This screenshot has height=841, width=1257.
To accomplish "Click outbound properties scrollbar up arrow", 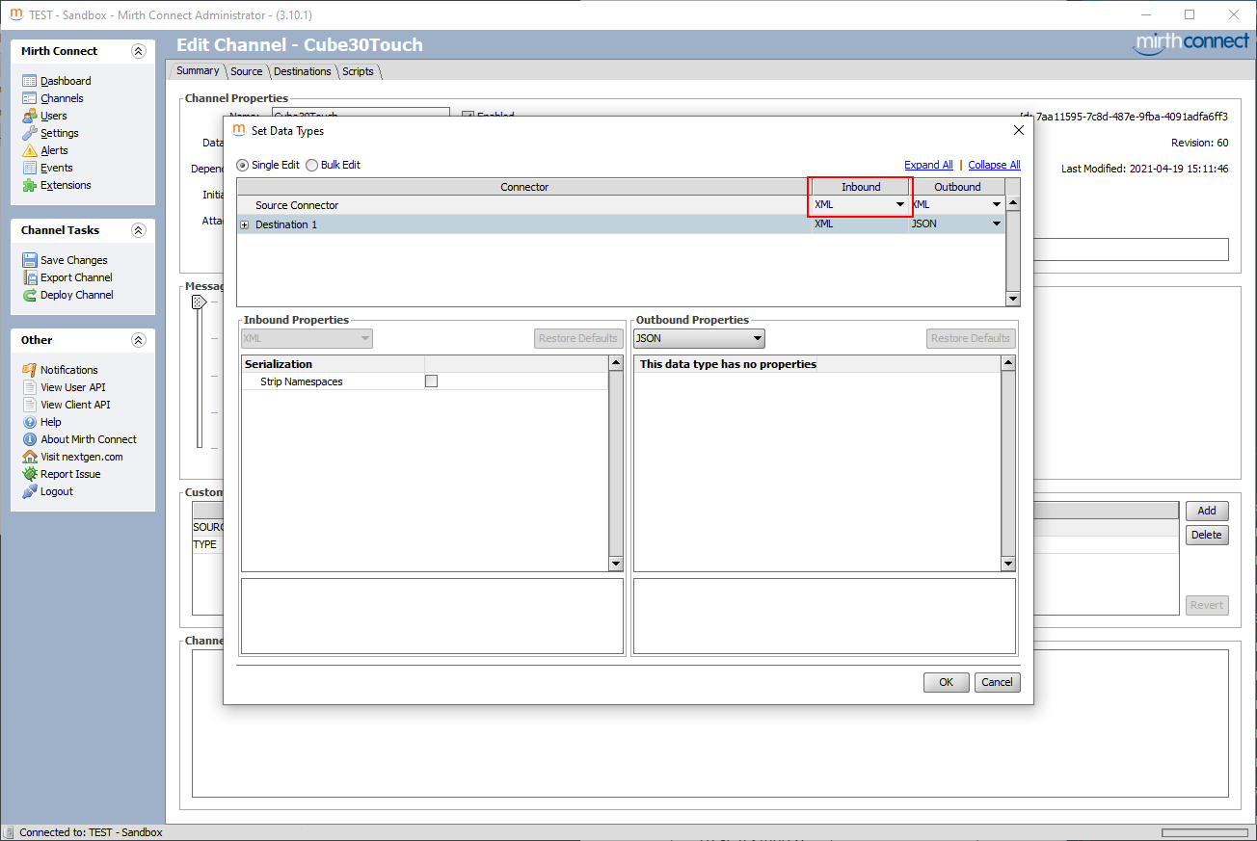I will click(x=1008, y=363).
